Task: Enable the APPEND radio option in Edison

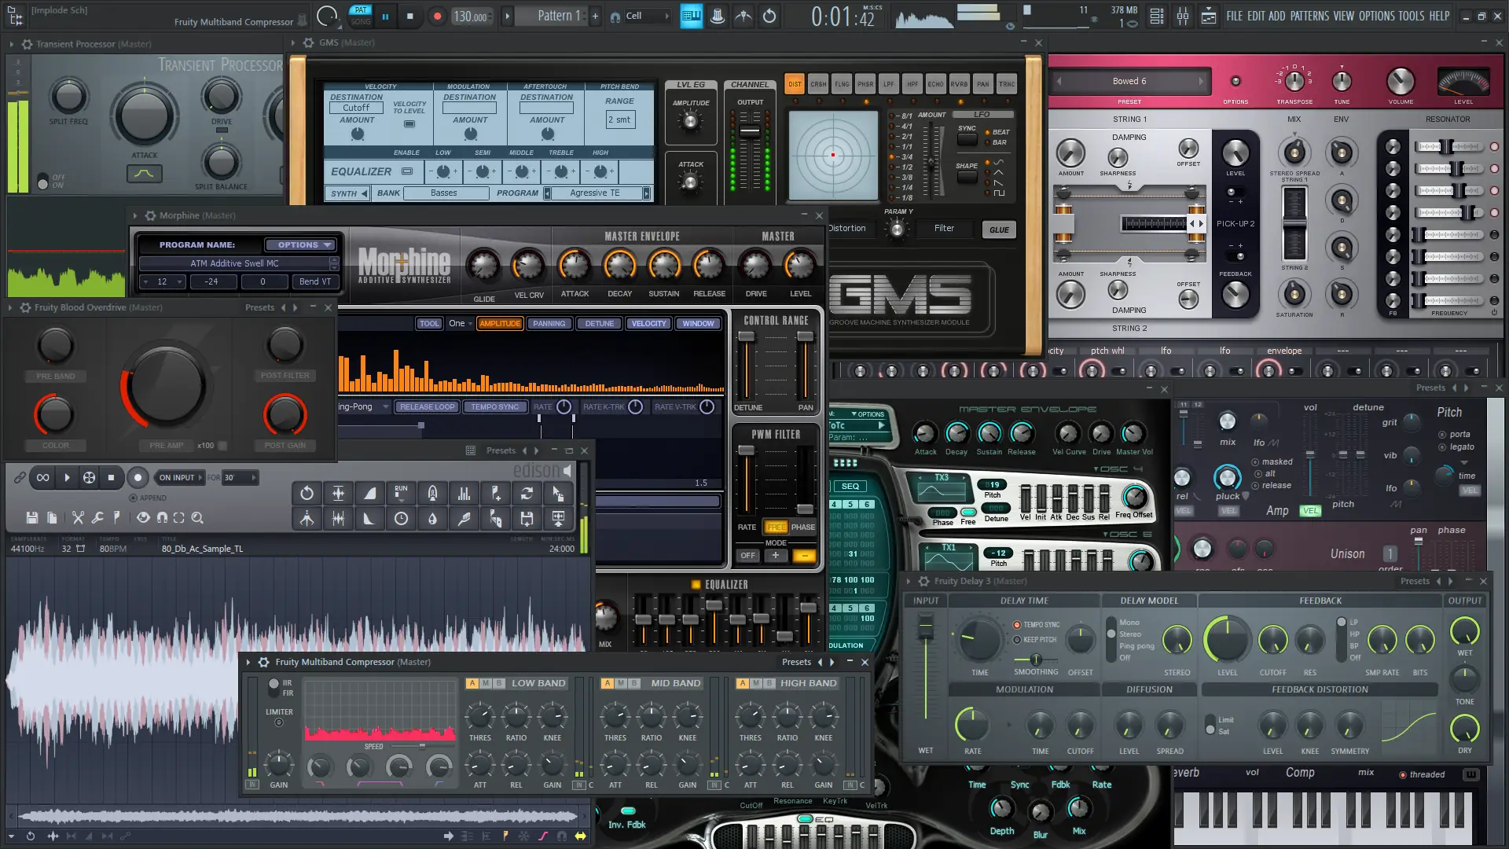Action: pyautogui.click(x=134, y=498)
